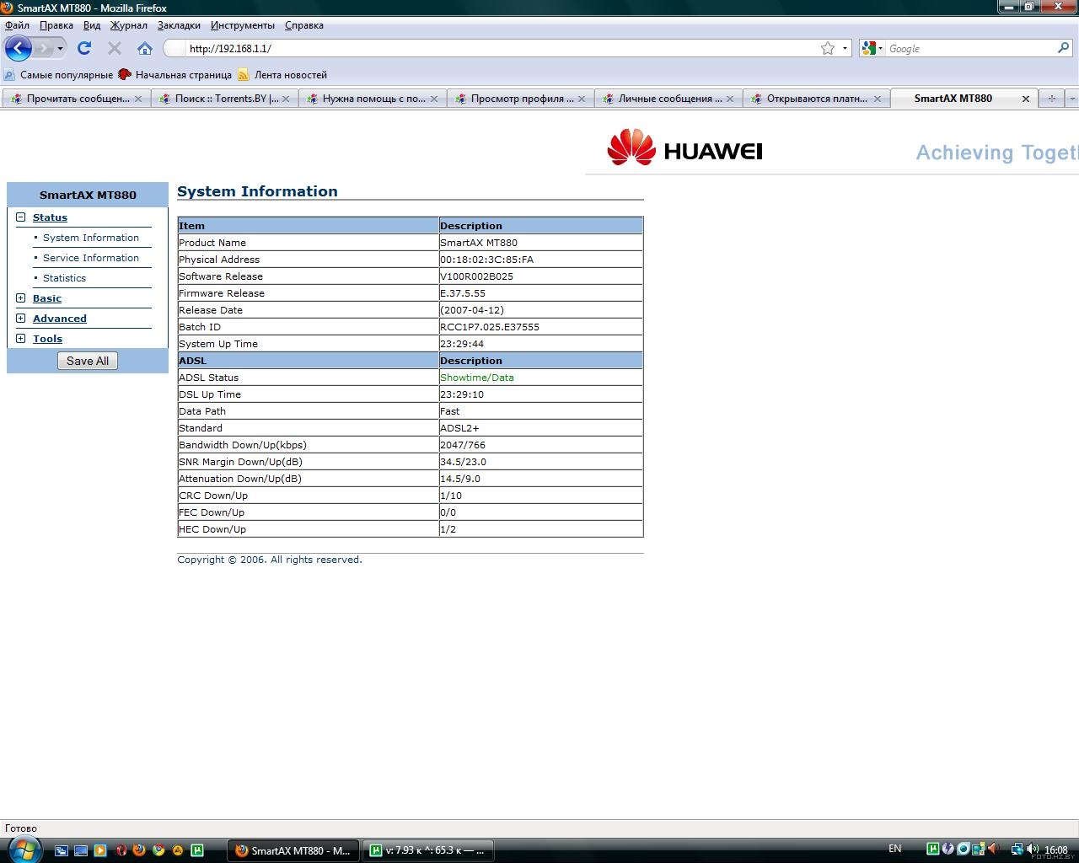Open the 'Лента новостей' feed bookmark
The image size is (1079, 863).
point(282,75)
